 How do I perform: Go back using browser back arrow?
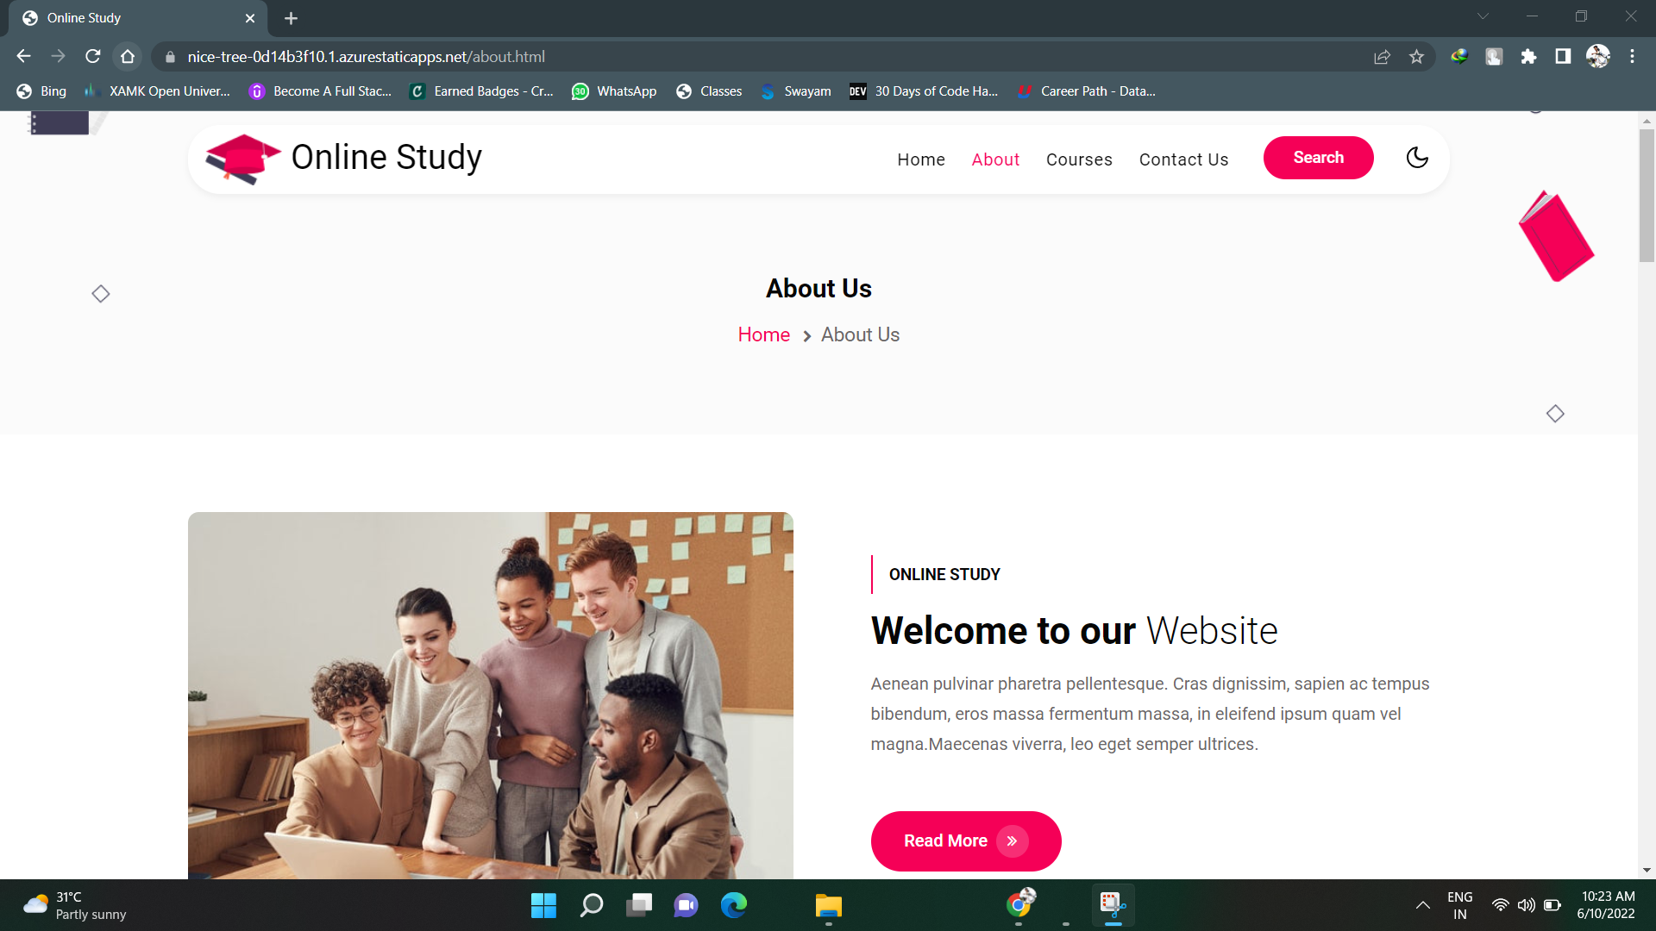pyautogui.click(x=23, y=56)
